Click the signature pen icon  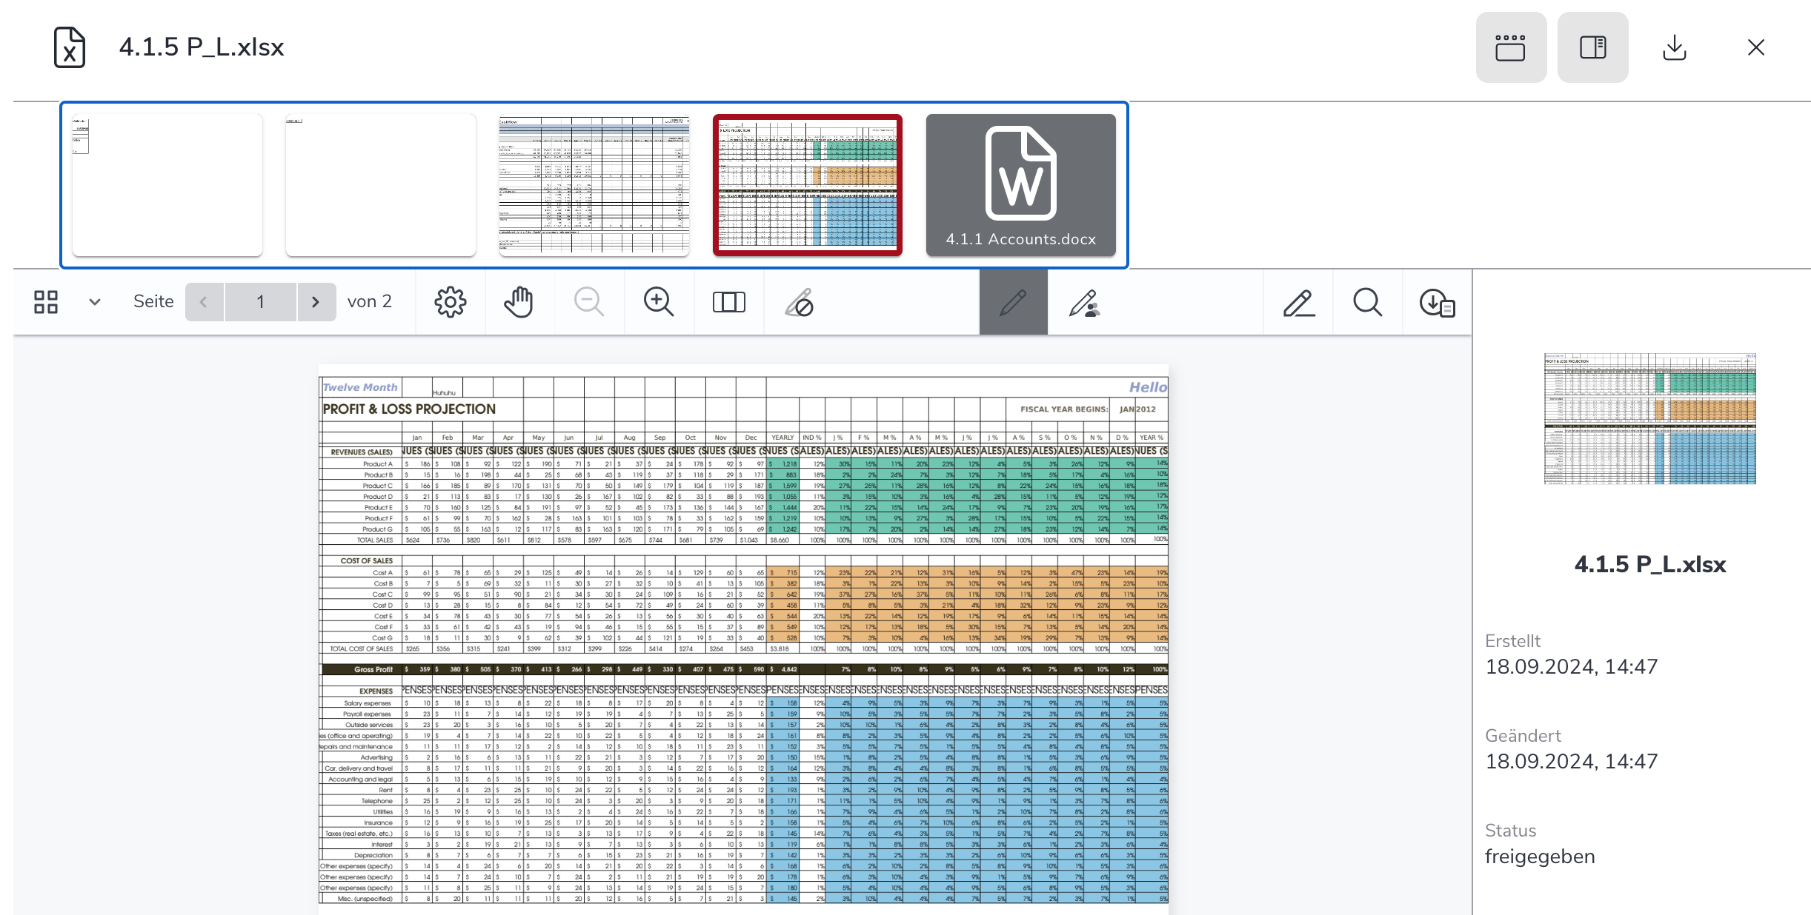1298,302
